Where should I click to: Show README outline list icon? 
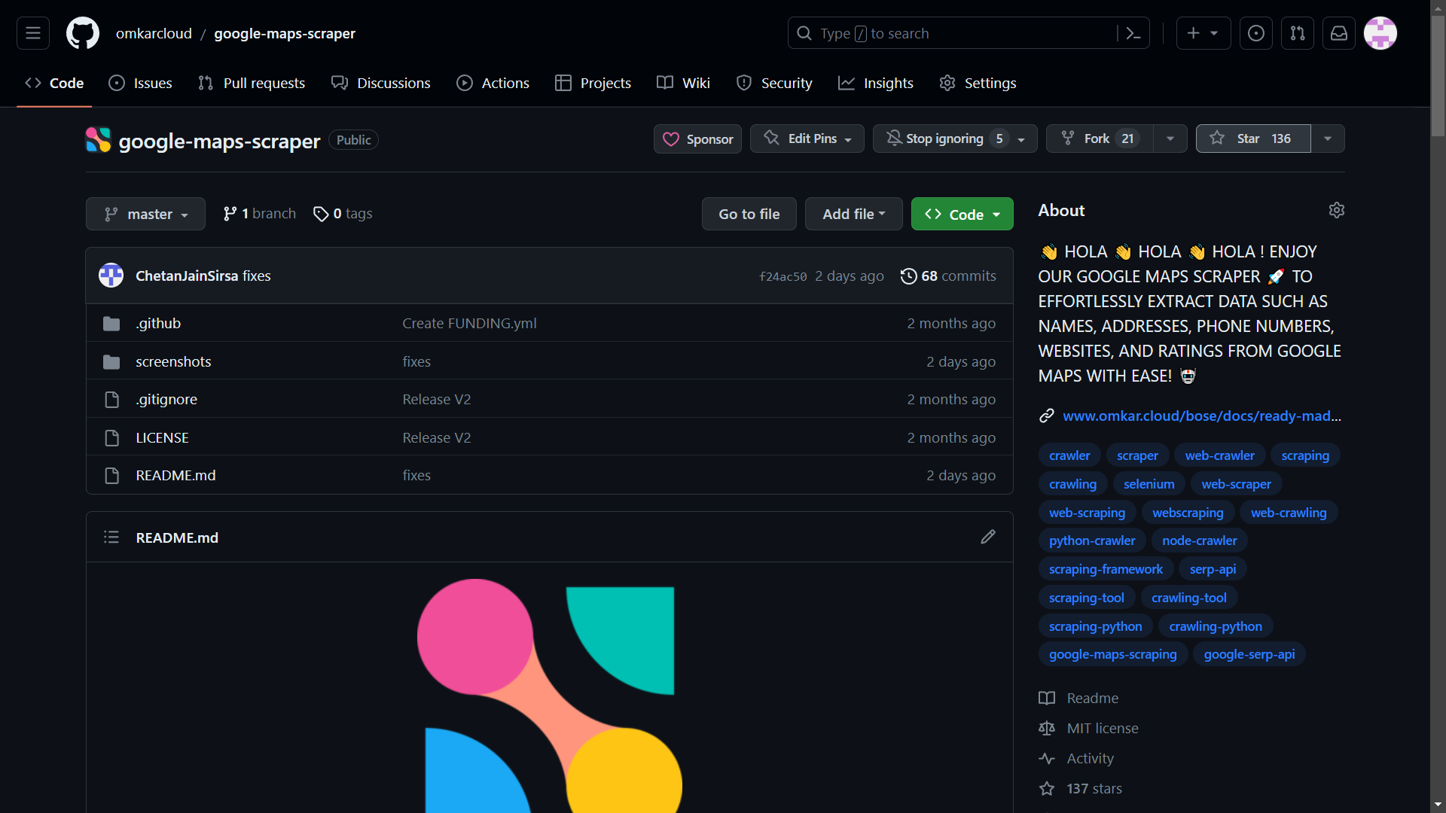point(111,537)
